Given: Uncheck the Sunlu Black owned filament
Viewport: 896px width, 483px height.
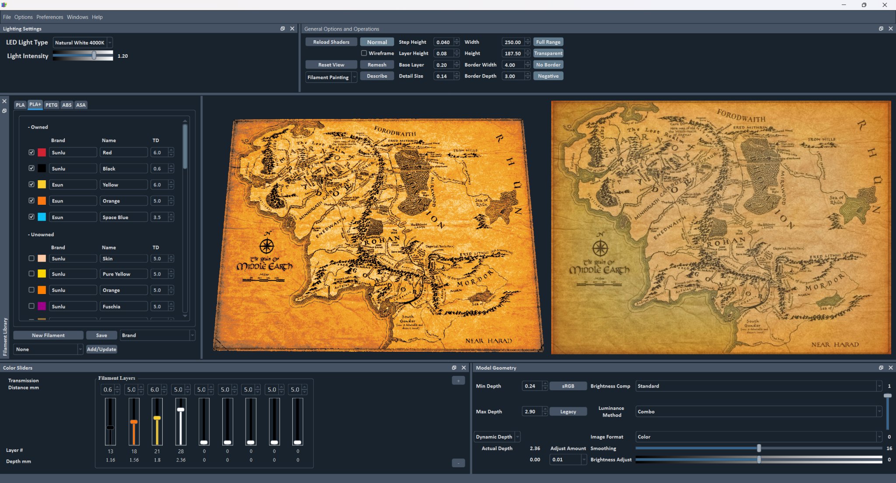Looking at the screenshot, I should 31,168.
